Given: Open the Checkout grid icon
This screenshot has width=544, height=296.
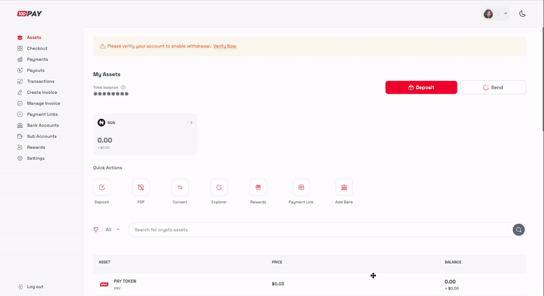Looking at the screenshot, I should [20, 48].
